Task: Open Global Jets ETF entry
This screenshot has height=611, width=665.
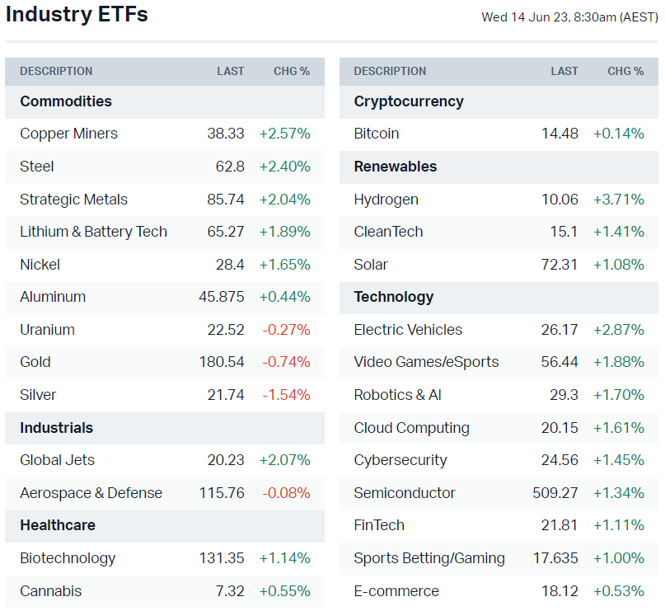Action: pyautogui.click(x=57, y=460)
